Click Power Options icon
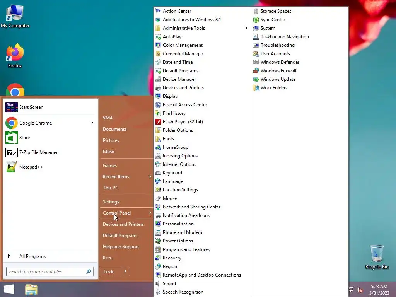 pos(158,241)
